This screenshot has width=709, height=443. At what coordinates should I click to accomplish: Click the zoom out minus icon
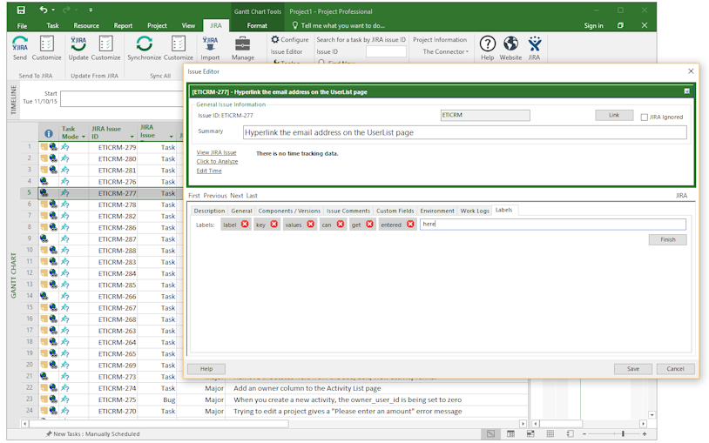point(584,434)
